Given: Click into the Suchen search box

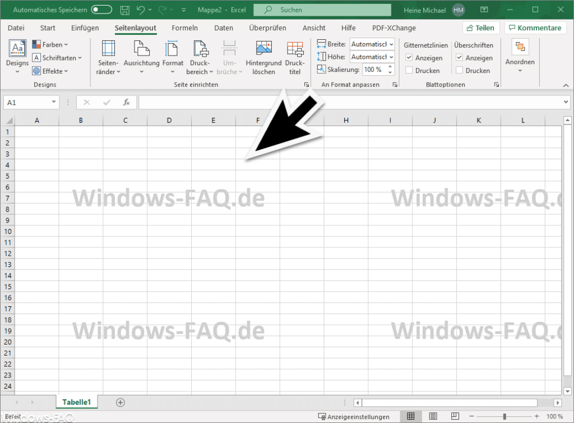Looking at the screenshot, I should pyautogui.click(x=322, y=10).
